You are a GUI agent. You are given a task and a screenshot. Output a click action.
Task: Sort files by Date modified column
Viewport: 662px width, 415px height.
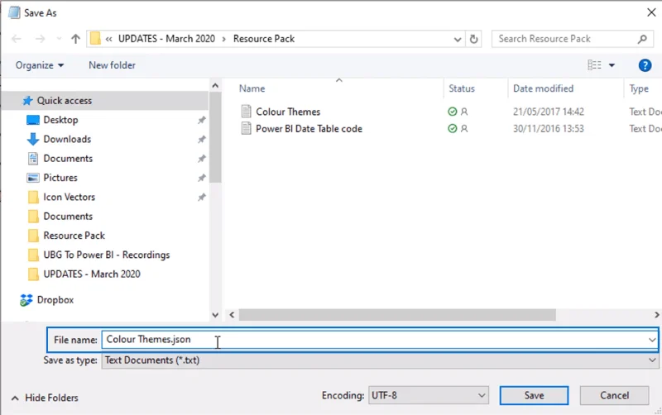point(543,88)
